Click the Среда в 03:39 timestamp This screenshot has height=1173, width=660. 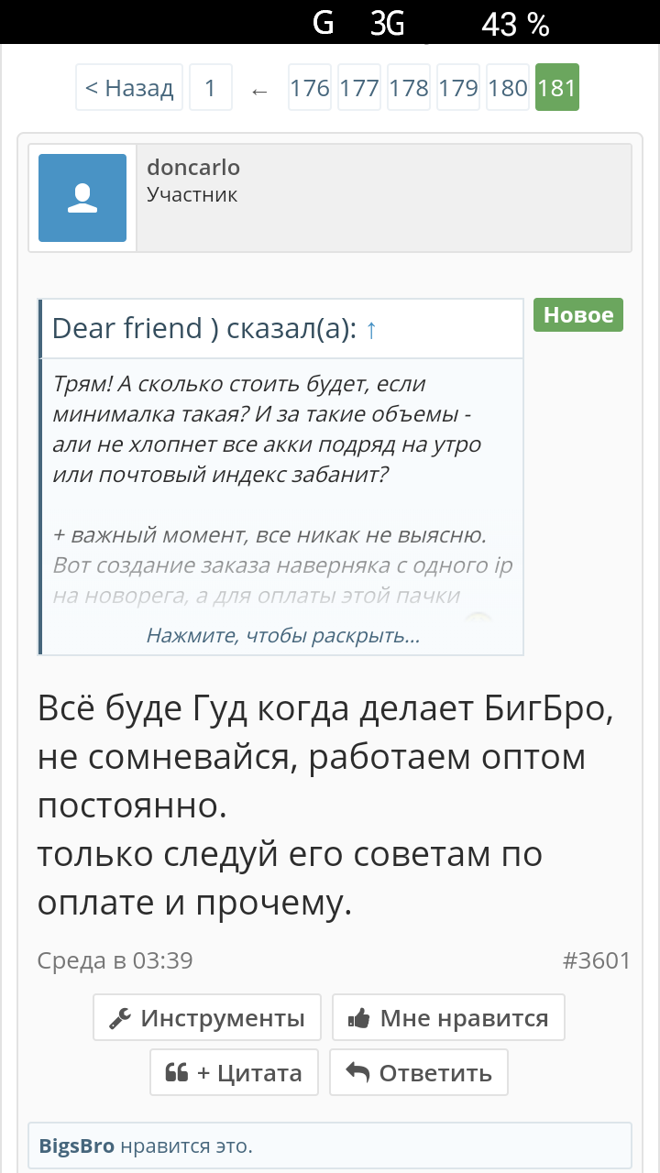(115, 960)
